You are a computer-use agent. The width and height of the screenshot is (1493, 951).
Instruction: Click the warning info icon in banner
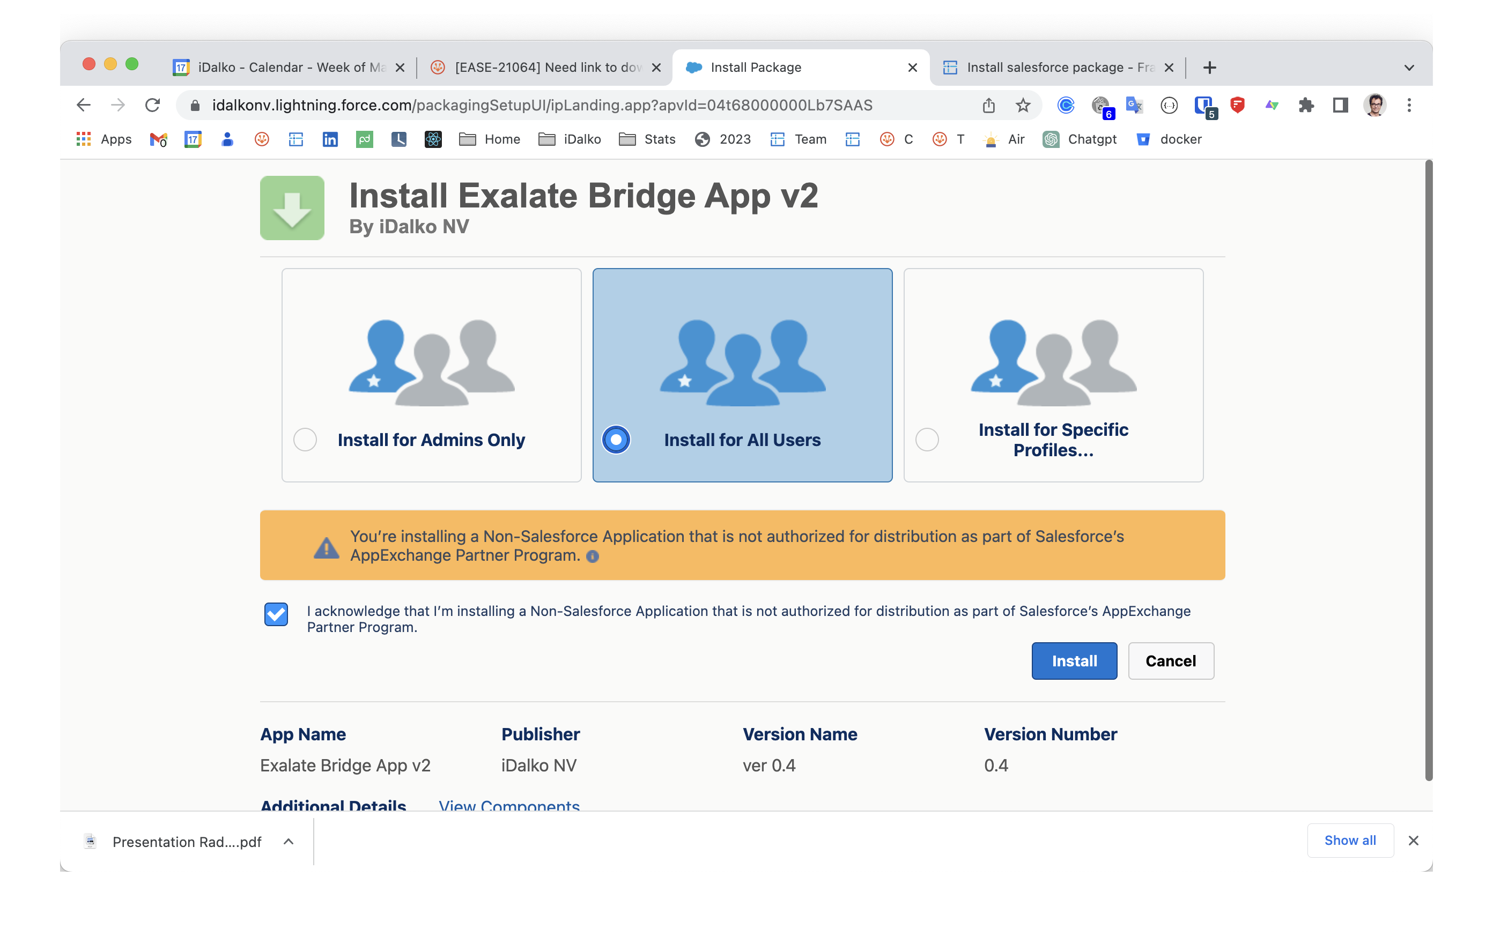click(x=593, y=556)
